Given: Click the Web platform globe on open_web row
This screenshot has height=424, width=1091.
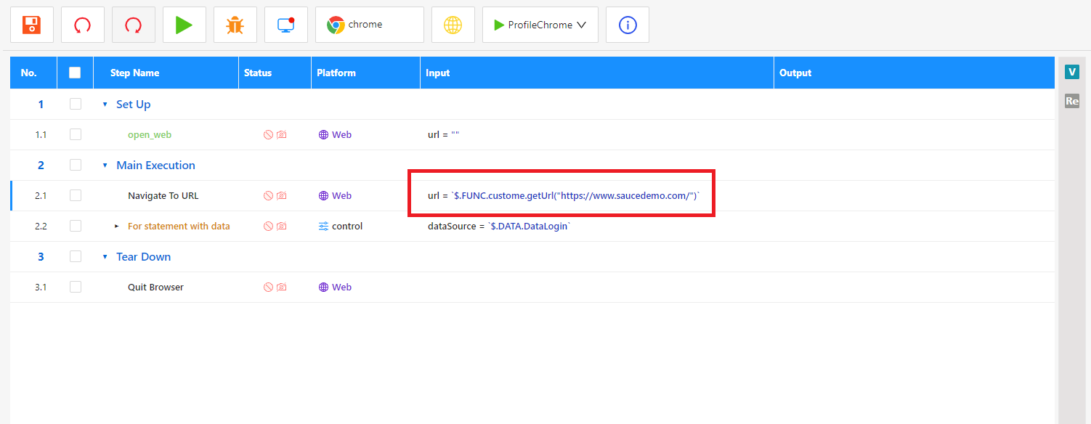Looking at the screenshot, I should tap(324, 135).
